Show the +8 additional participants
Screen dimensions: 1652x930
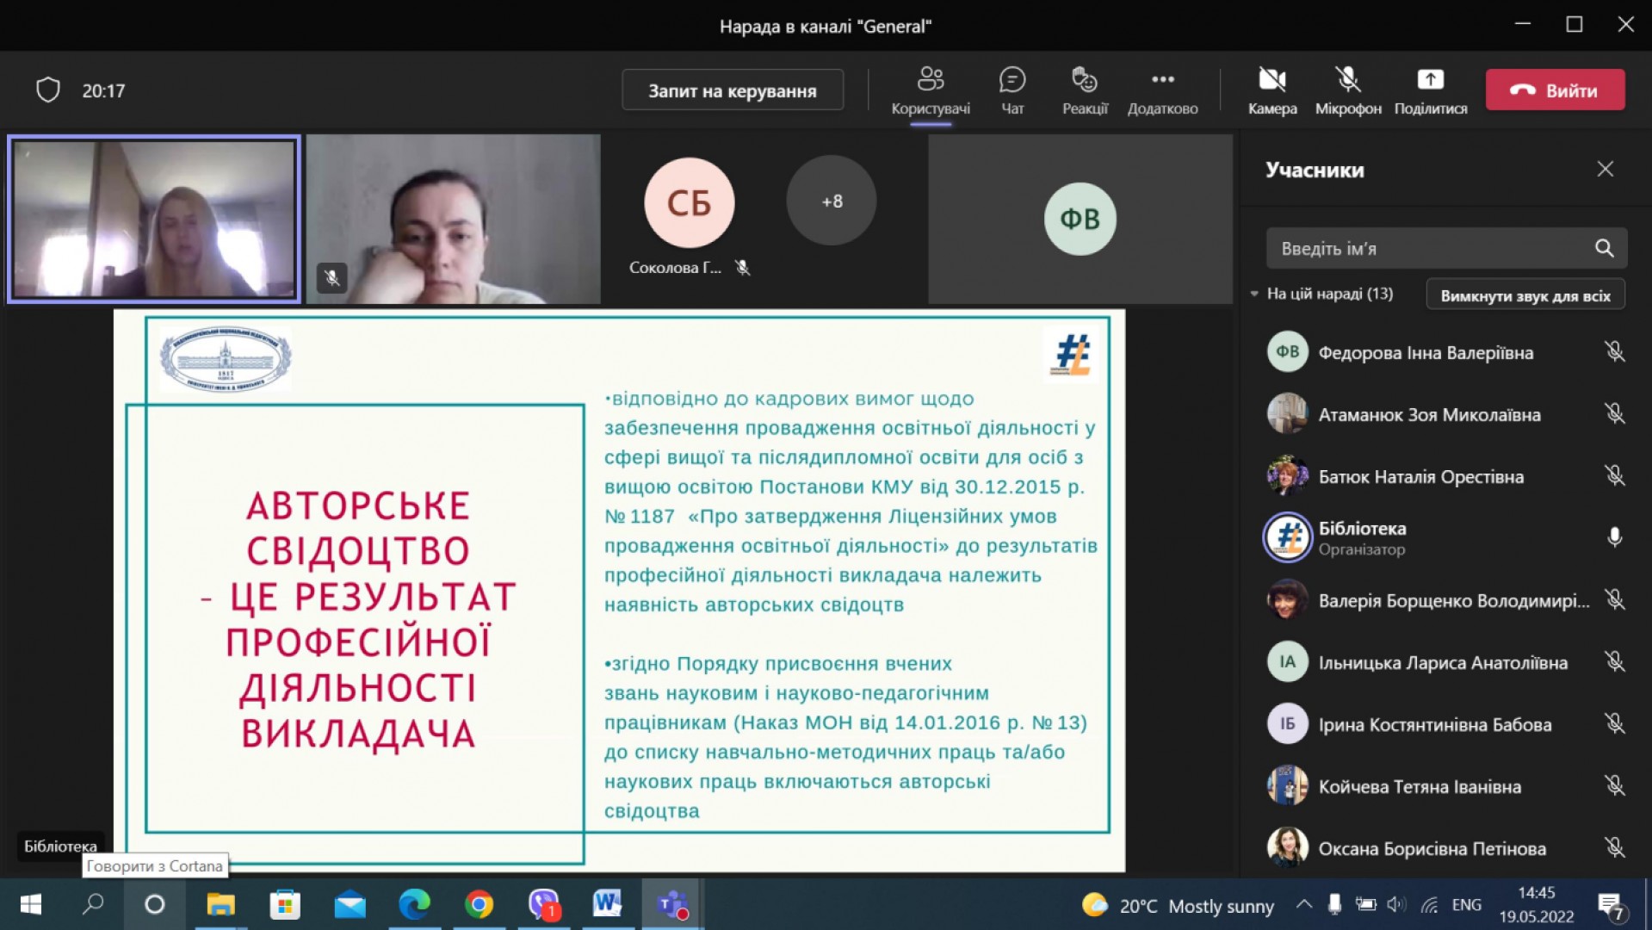click(x=832, y=201)
